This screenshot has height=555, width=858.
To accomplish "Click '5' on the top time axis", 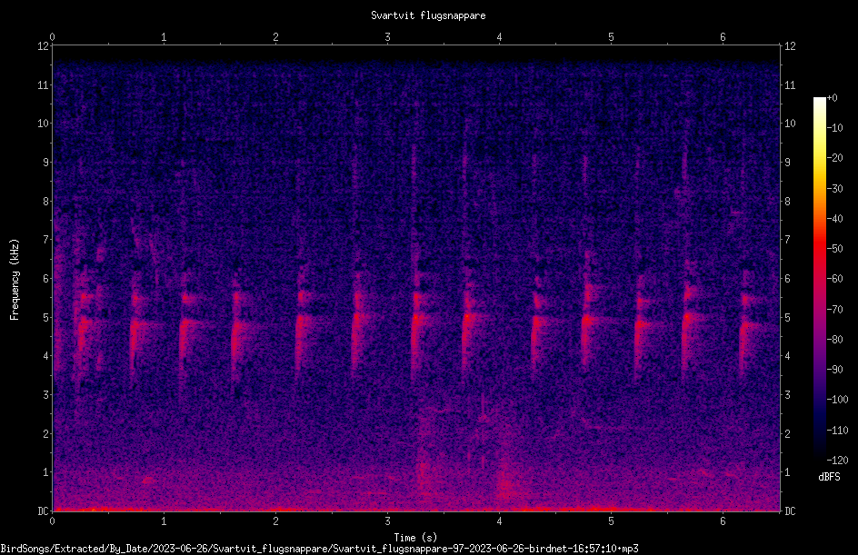I will pyautogui.click(x=611, y=37).
